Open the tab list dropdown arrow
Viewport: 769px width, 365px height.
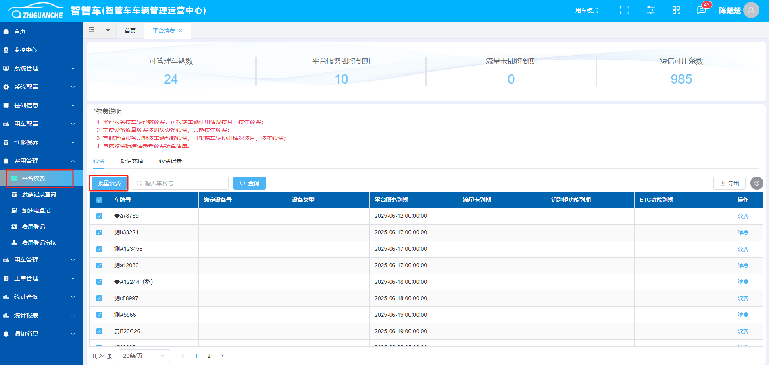coord(108,30)
